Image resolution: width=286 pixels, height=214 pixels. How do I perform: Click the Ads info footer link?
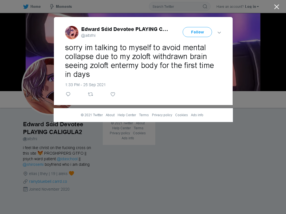[197, 115]
